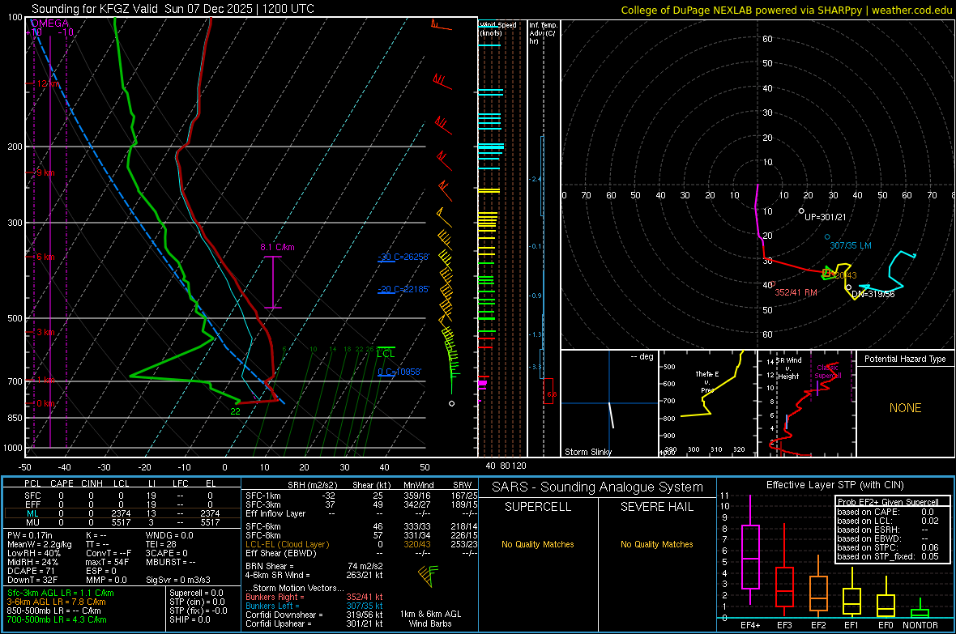Viewport: 956px width, 634px height.
Task: Click the orange 'LCL-EL (Cloud Layer)' row
Action: tap(361, 544)
